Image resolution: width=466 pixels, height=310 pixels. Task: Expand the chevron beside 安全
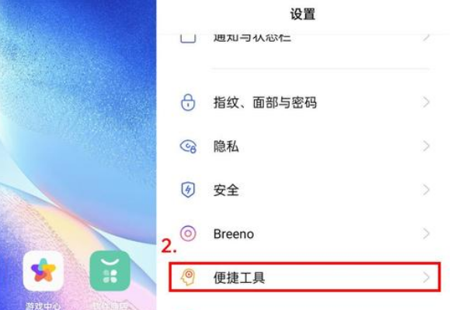pos(426,190)
